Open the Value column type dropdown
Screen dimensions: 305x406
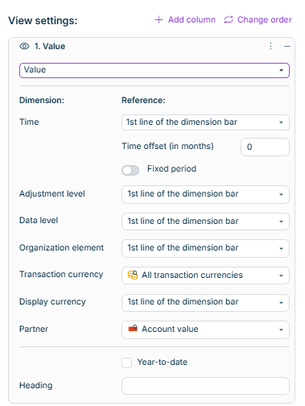[155, 70]
